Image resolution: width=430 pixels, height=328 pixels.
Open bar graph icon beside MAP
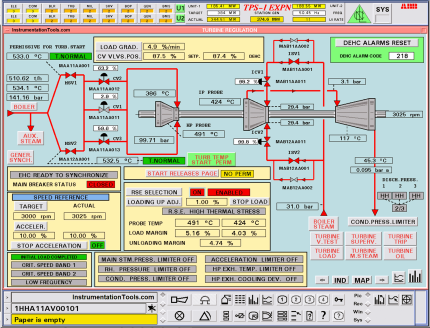415,276
